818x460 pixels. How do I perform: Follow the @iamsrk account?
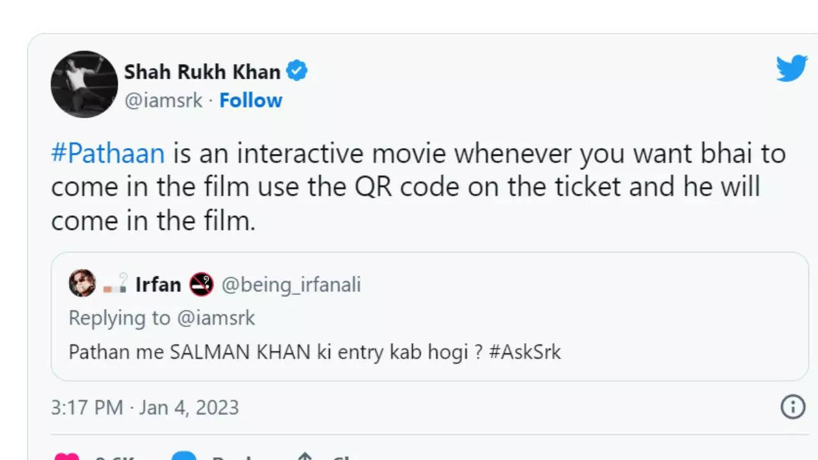click(251, 100)
